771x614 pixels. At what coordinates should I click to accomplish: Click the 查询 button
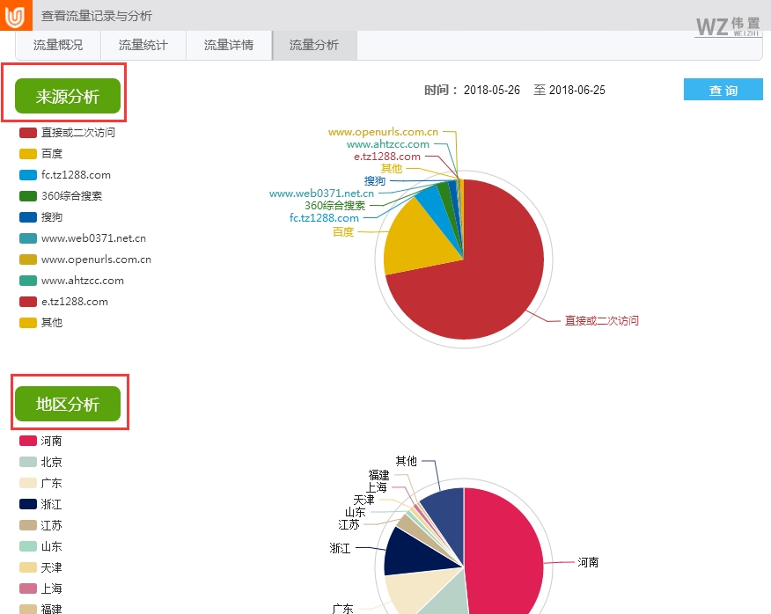723,89
